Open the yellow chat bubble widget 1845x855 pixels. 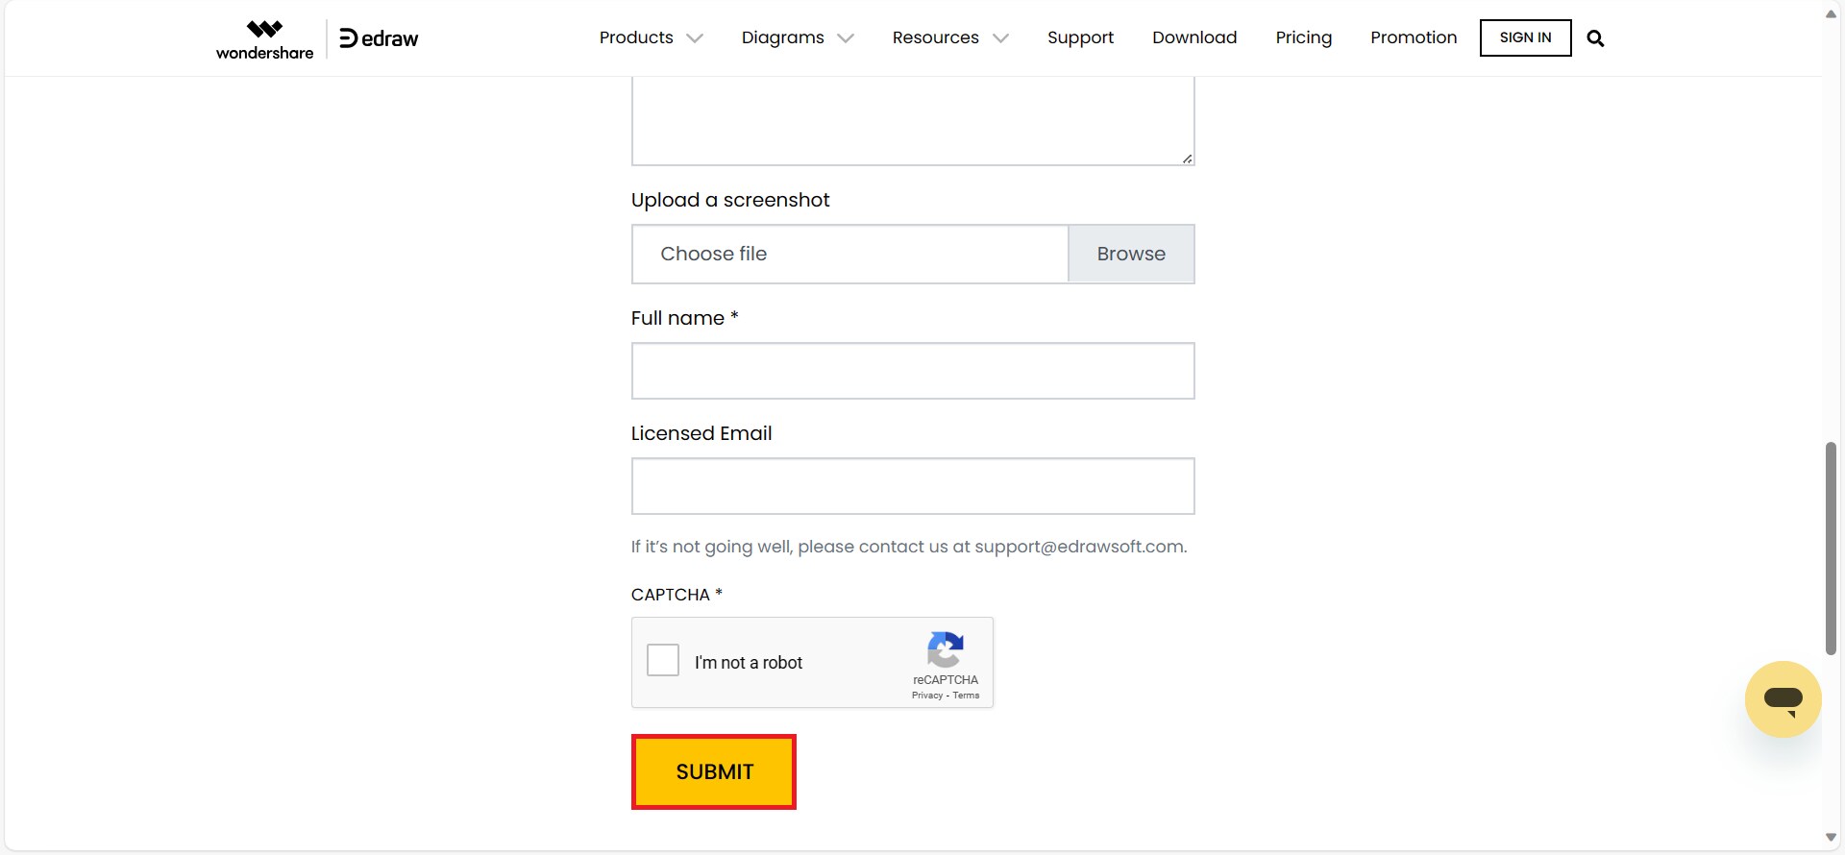point(1783,699)
